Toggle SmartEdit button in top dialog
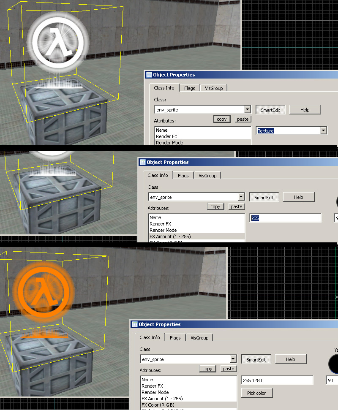 (x=270, y=110)
